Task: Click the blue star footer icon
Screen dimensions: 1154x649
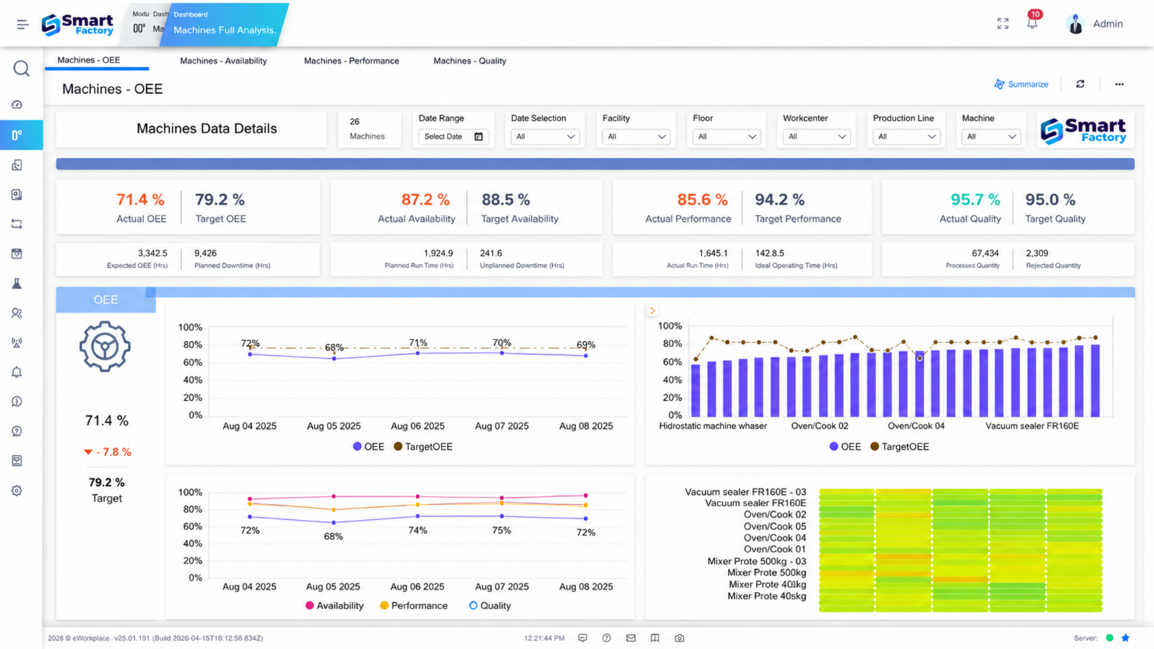Action: [x=1126, y=638]
